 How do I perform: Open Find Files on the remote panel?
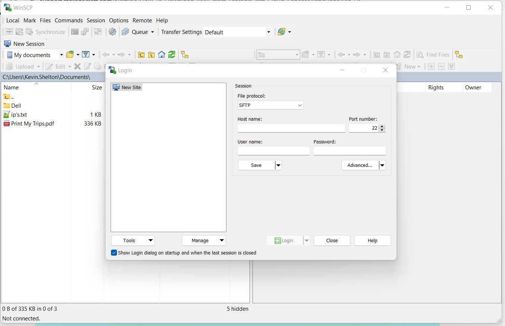[433, 54]
